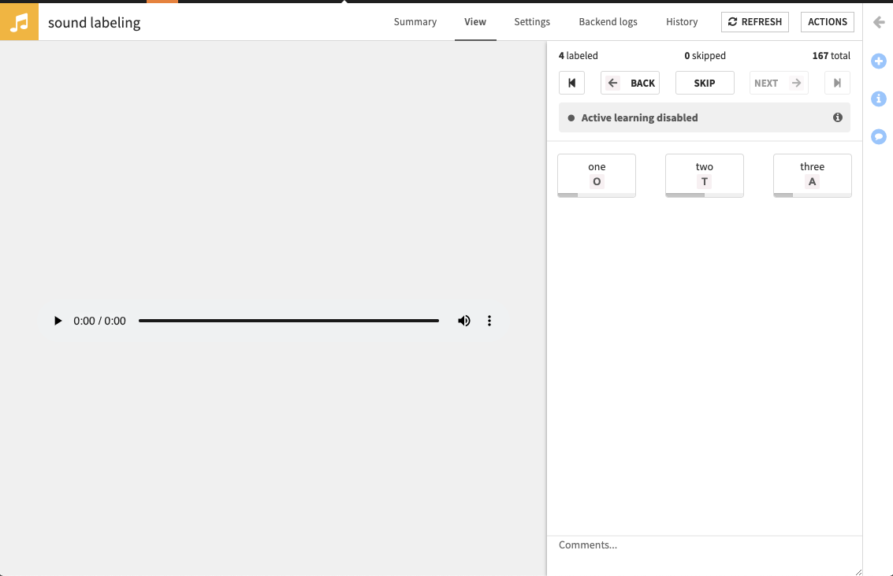Click the gray back arrow in right sidebar

879,22
